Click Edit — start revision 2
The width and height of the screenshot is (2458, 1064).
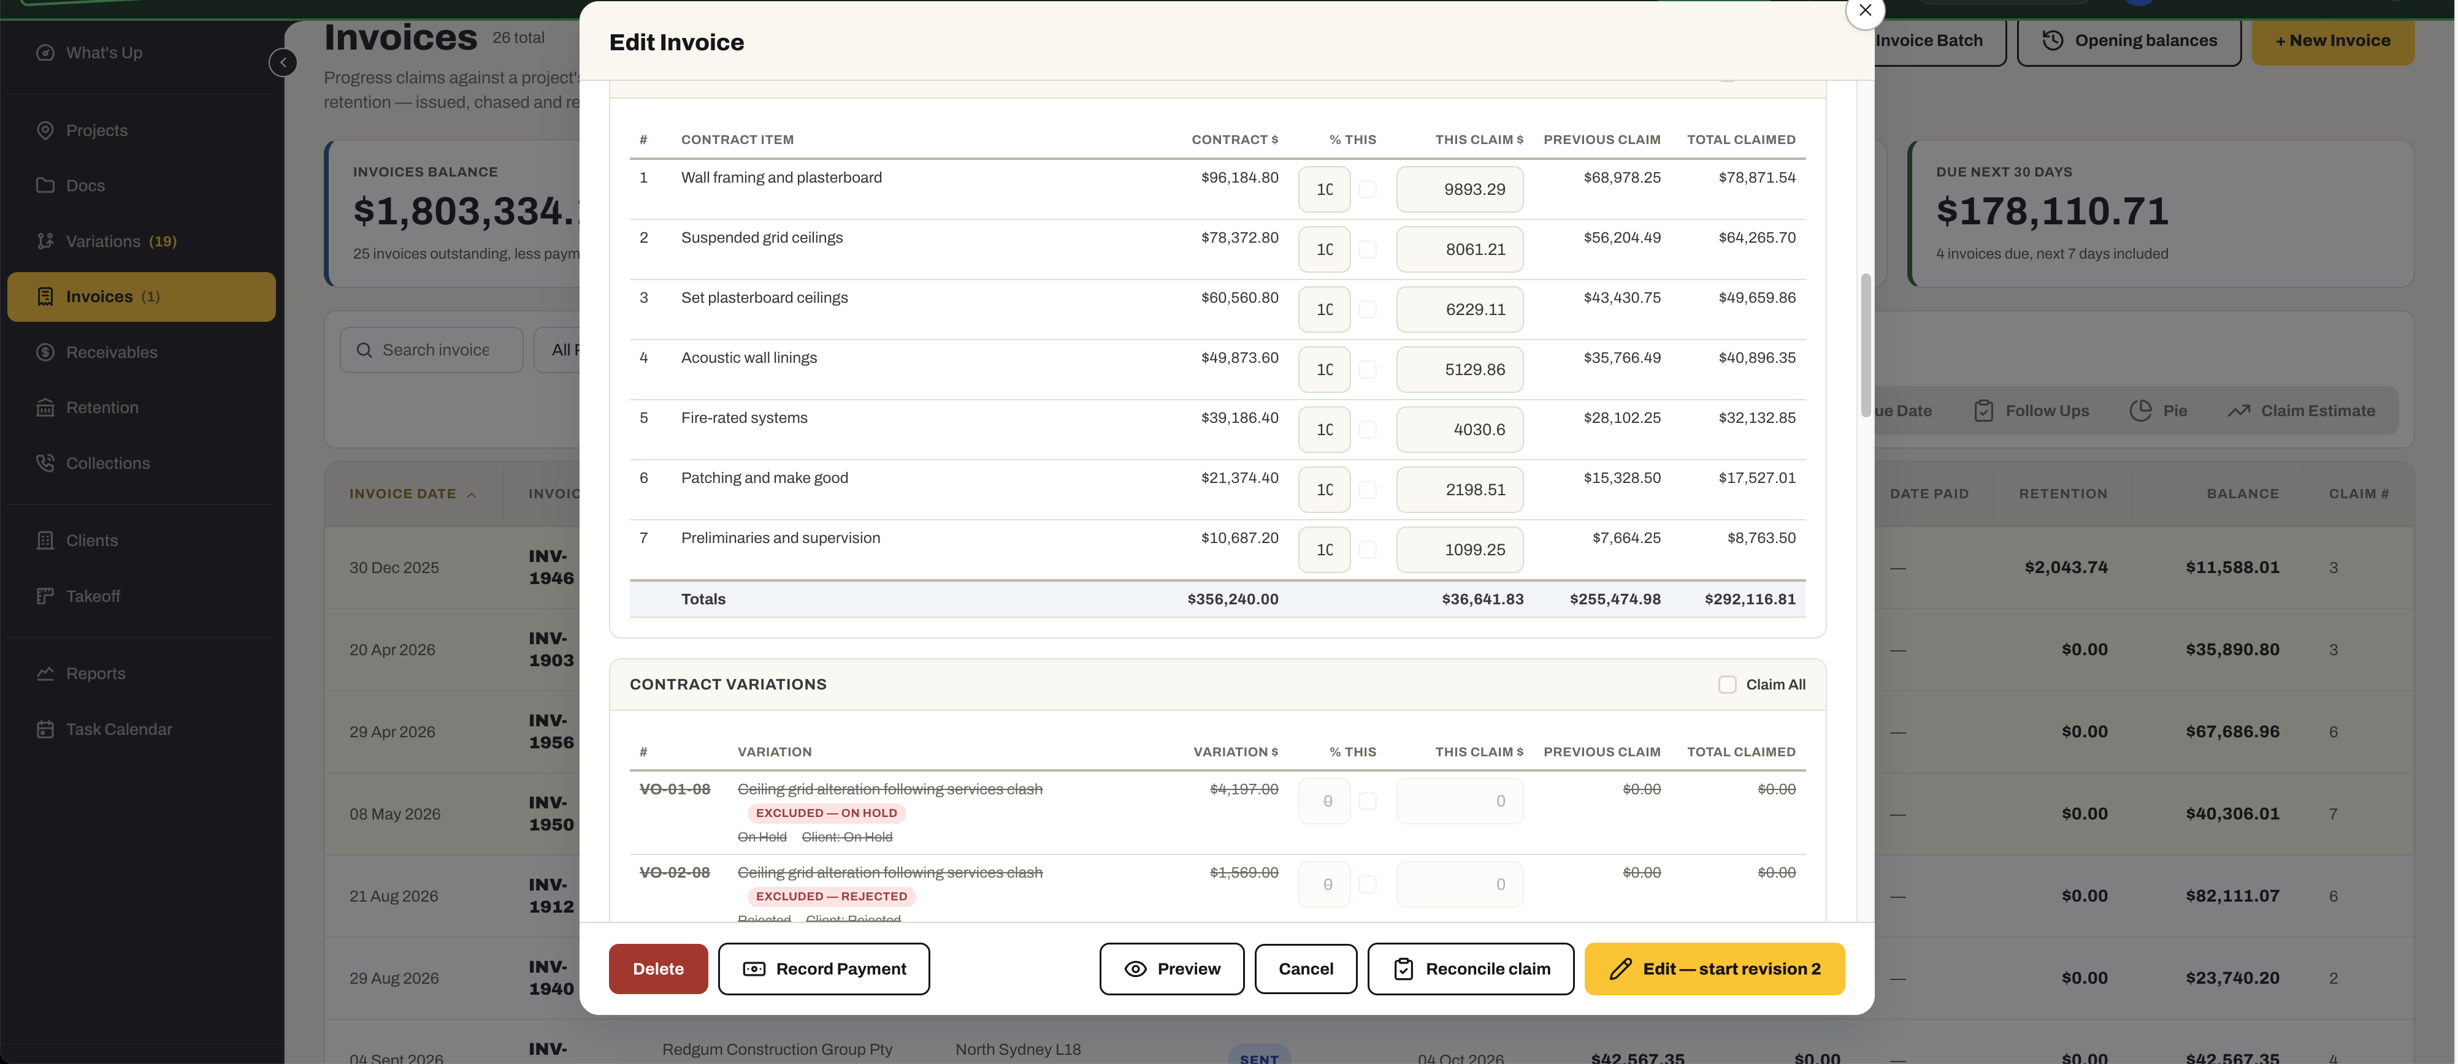[x=1715, y=968]
